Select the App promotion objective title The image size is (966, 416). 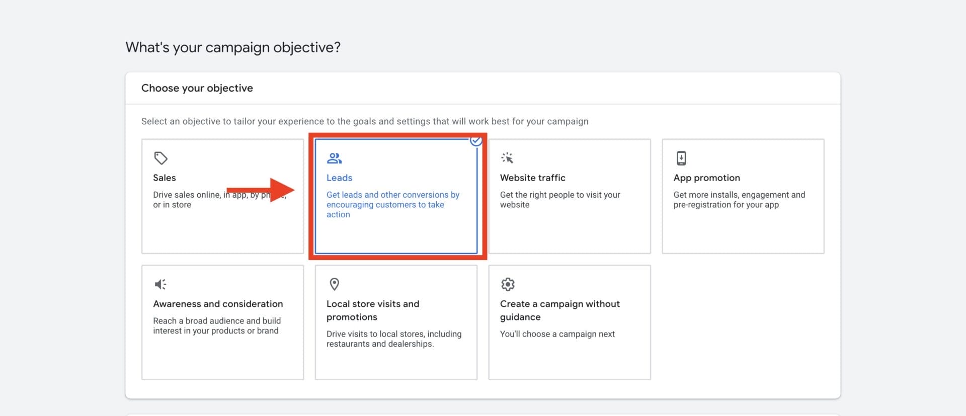pos(706,178)
